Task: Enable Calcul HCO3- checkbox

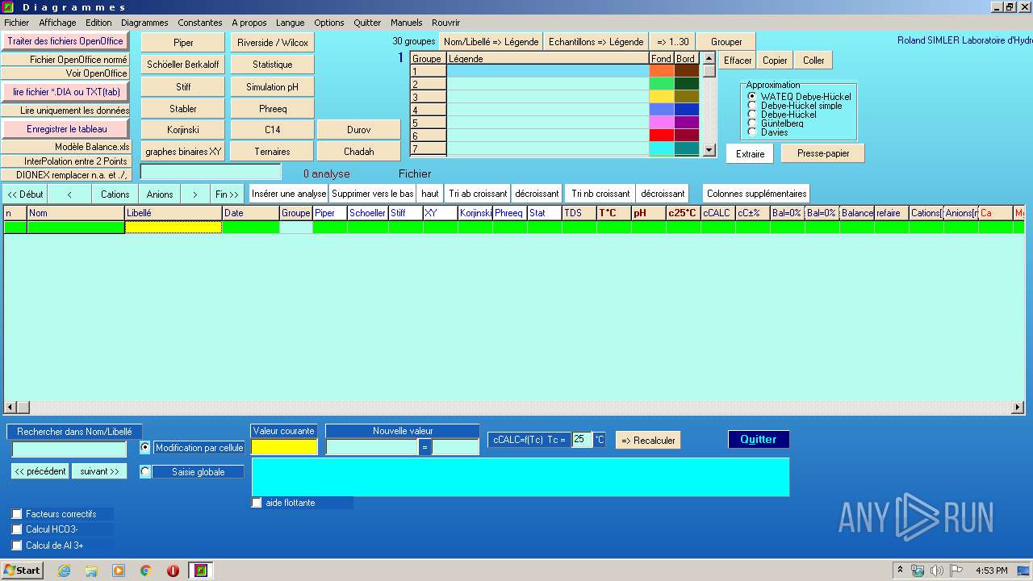Action: tap(17, 529)
